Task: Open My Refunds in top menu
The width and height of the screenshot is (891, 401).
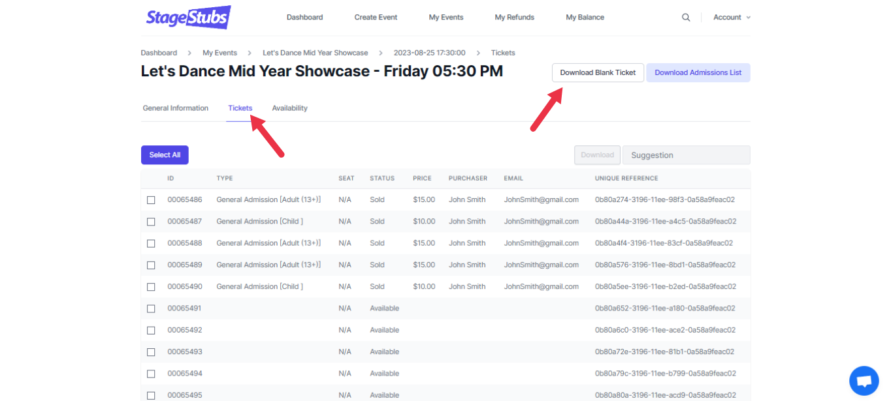Action: click(514, 18)
